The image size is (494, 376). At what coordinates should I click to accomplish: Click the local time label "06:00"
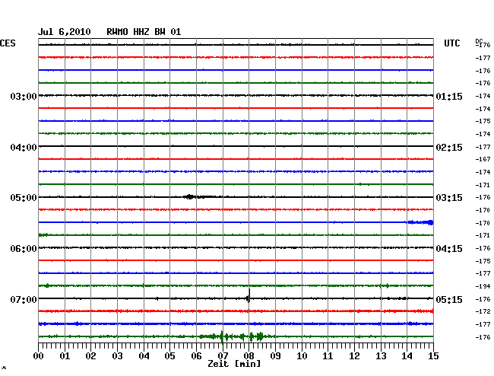(24, 249)
